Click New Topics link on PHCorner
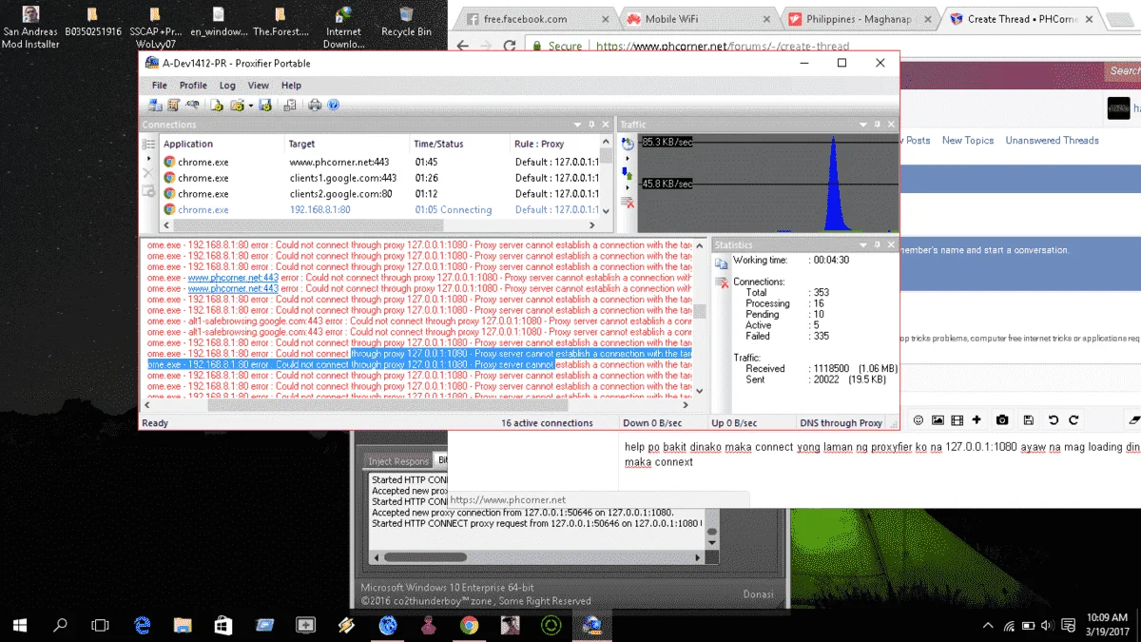 (967, 141)
